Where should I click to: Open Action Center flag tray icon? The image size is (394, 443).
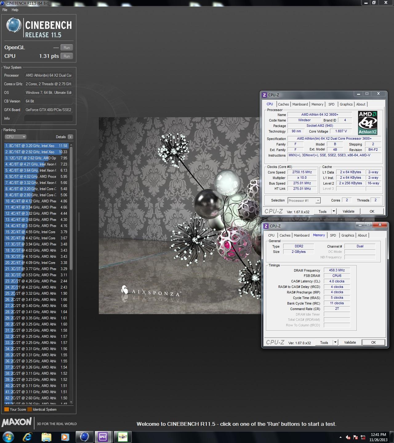click(356, 437)
